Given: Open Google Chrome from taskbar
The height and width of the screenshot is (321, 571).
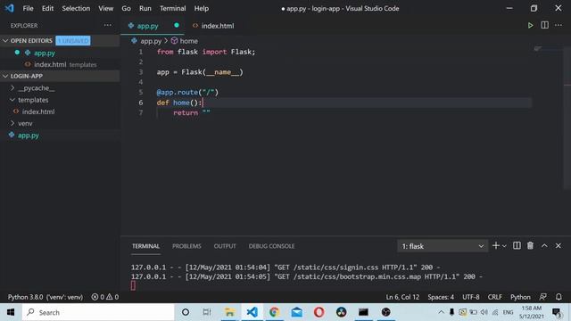Looking at the screenshot, I should (x=274, y=312).
